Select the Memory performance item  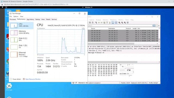tap(21, 33)
